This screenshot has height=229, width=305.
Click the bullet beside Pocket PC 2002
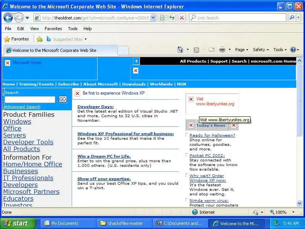pyautogui.click(x=187, y=155)
